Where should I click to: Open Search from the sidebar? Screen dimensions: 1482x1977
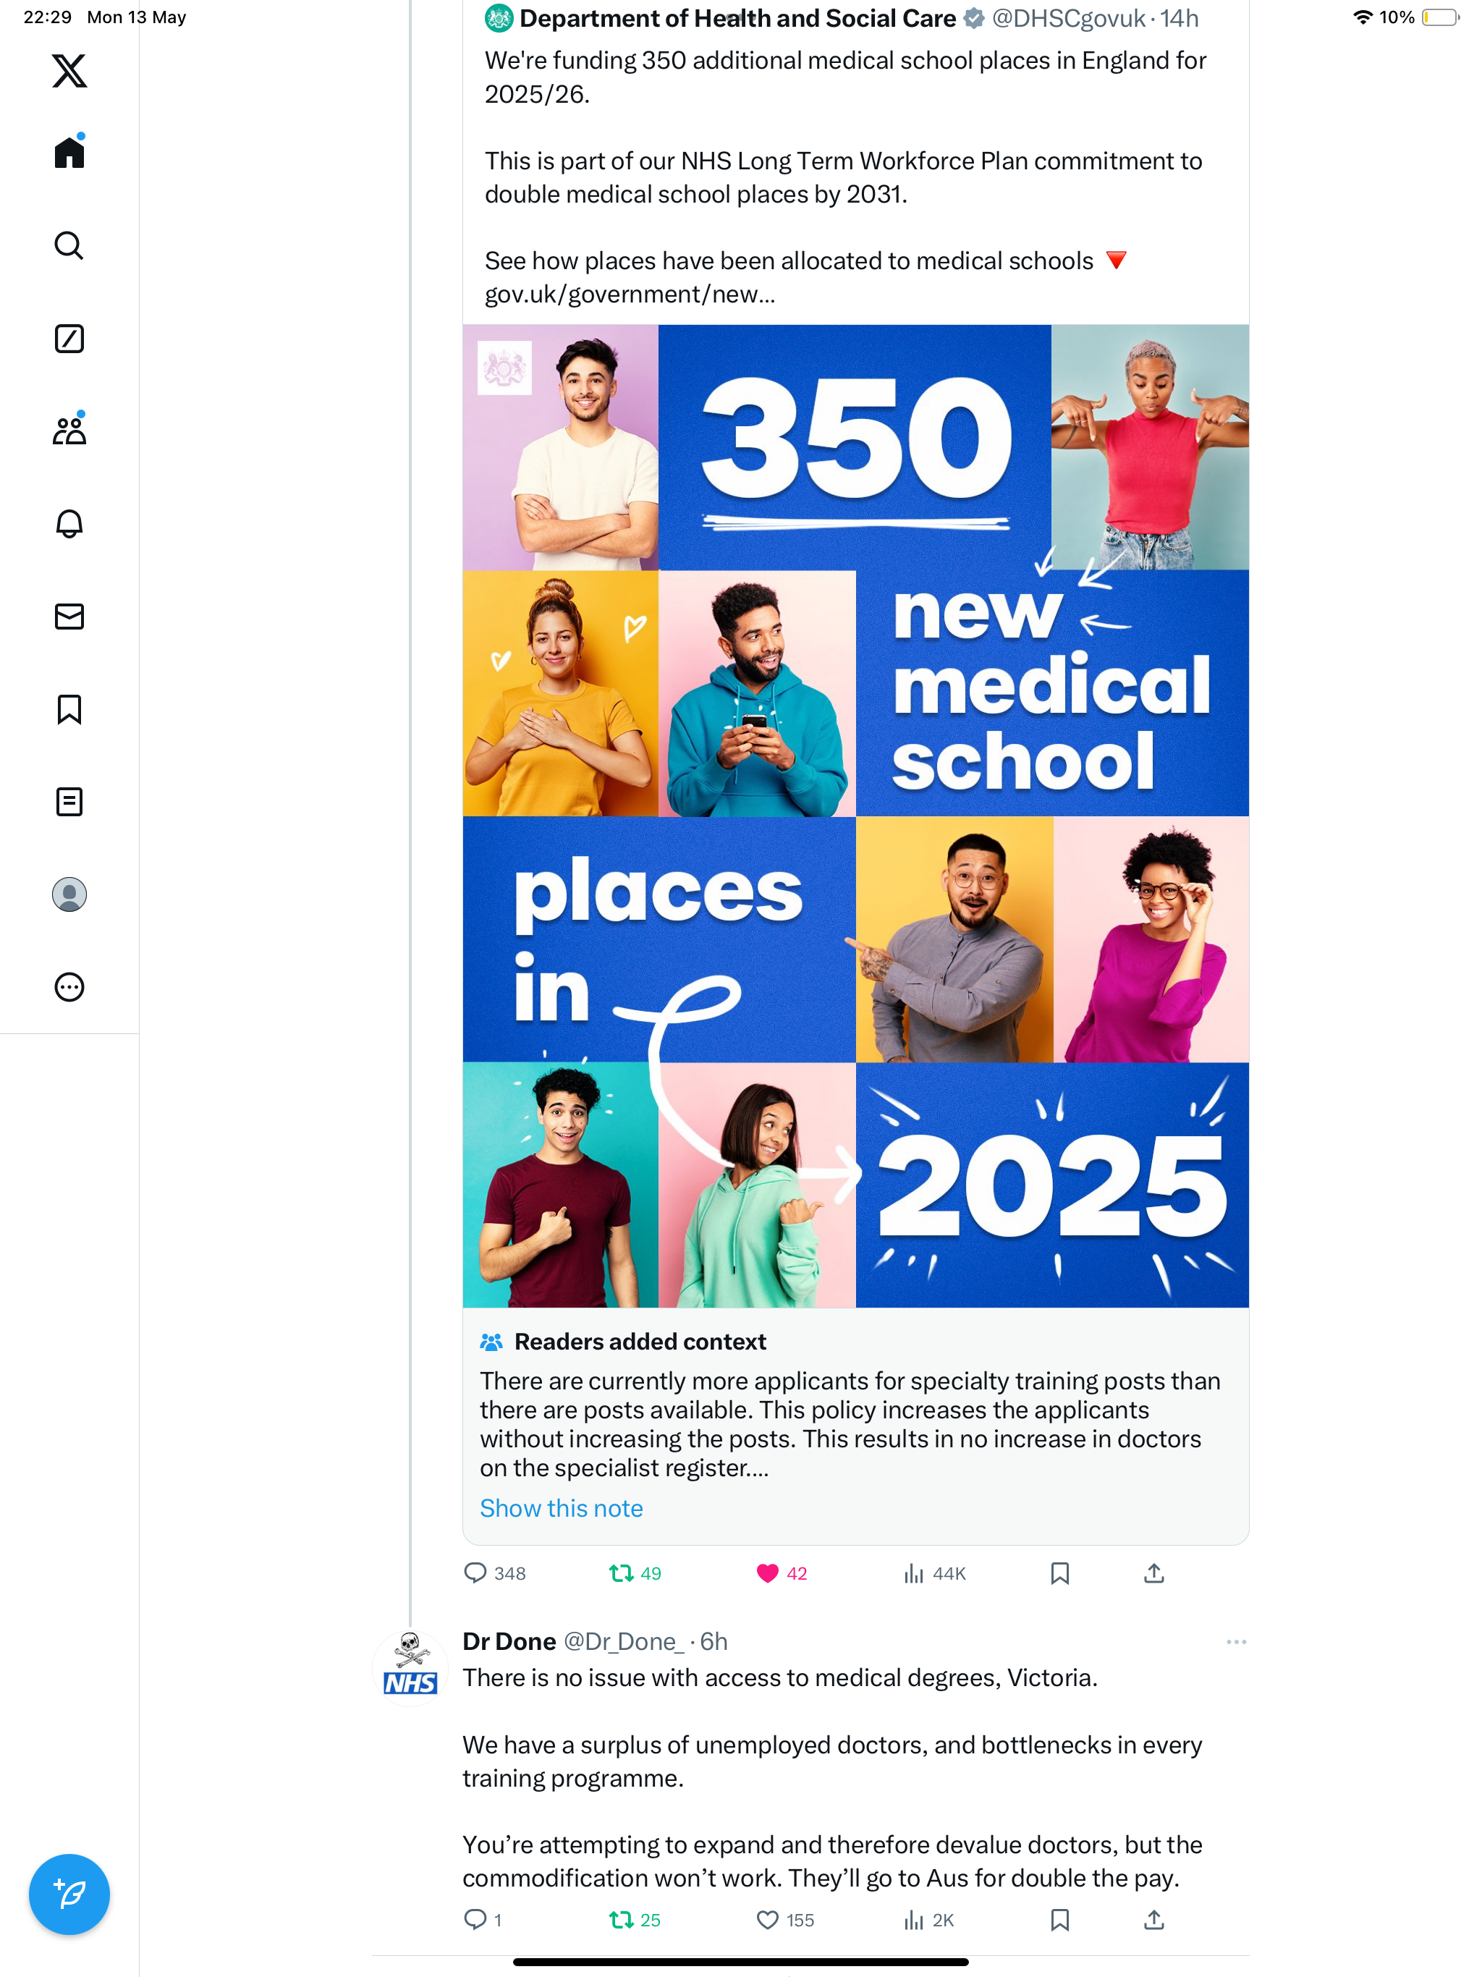69,245
